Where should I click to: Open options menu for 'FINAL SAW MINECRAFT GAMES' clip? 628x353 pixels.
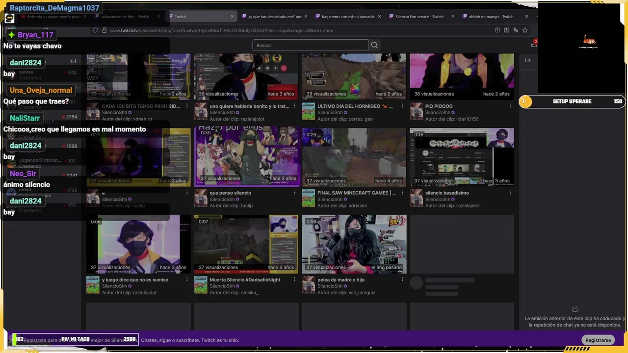[402, 193]
